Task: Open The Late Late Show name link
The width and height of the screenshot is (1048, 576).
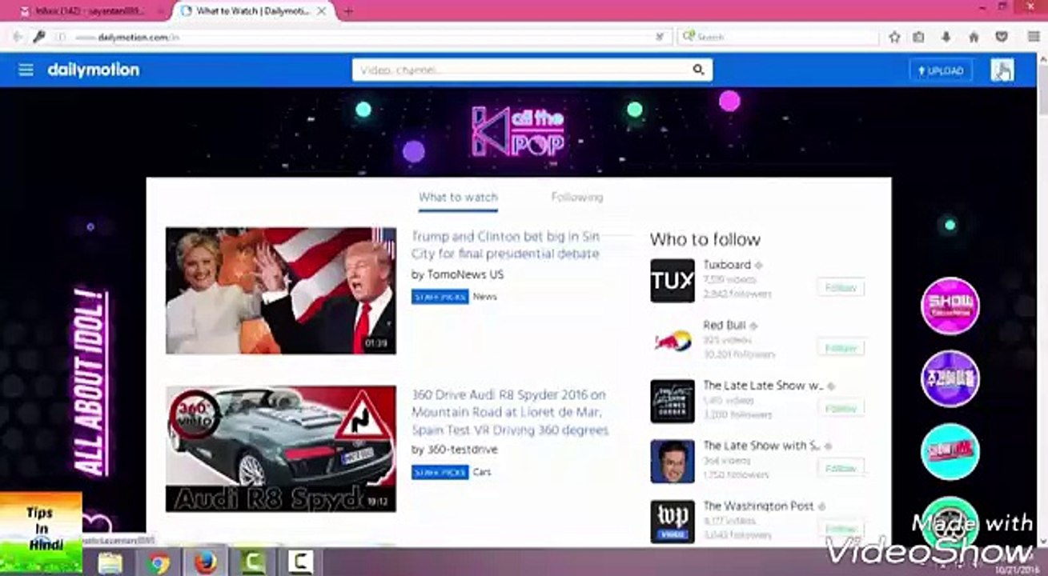Action: [764, 386]
